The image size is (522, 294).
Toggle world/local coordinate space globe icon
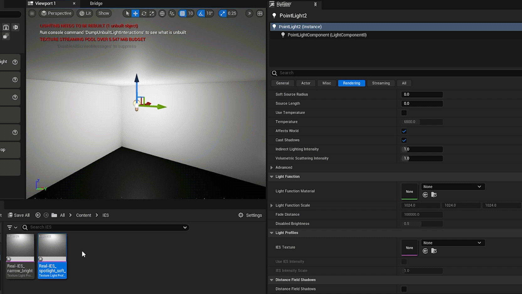[162, 14]
